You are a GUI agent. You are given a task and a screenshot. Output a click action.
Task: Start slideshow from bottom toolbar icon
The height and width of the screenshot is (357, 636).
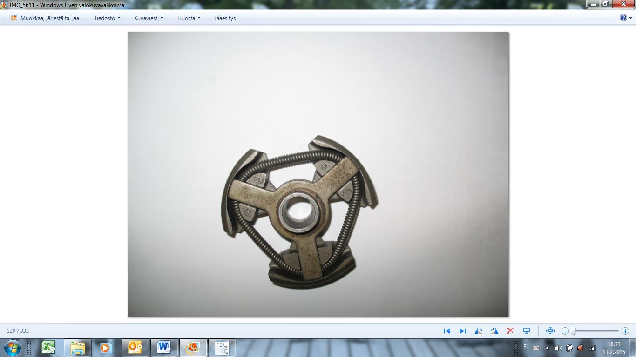coord(527,331)
